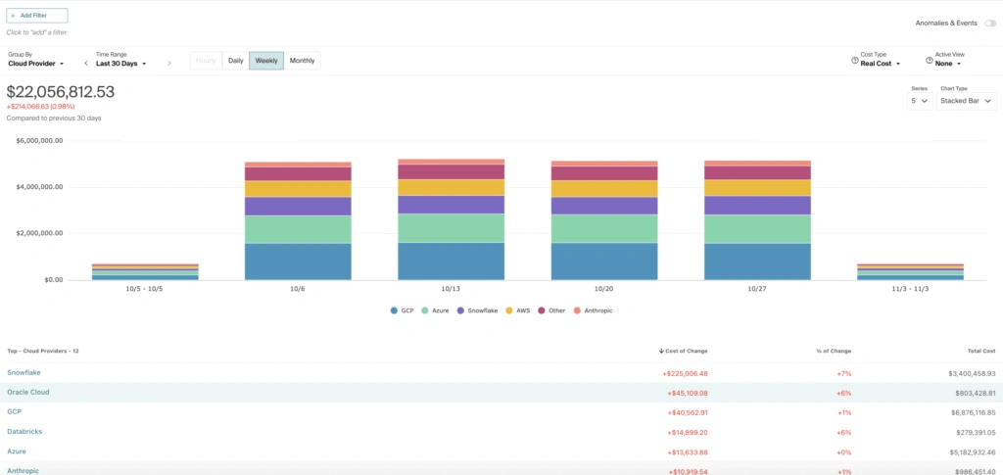
Task: Click the Cost Type help icon
Action: (855, 61)
